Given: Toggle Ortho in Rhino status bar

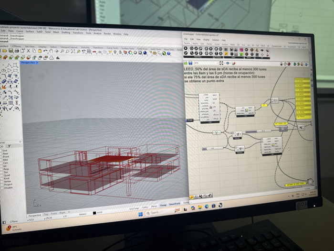Looking at the screenshot, I should click(145, 207).
